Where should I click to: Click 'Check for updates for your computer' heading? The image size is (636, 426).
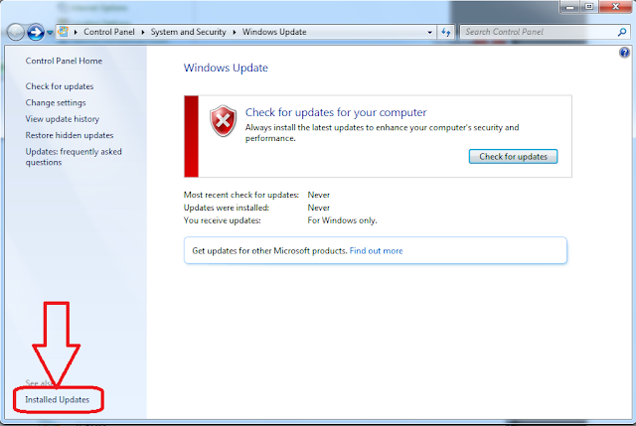click(336, 112)
